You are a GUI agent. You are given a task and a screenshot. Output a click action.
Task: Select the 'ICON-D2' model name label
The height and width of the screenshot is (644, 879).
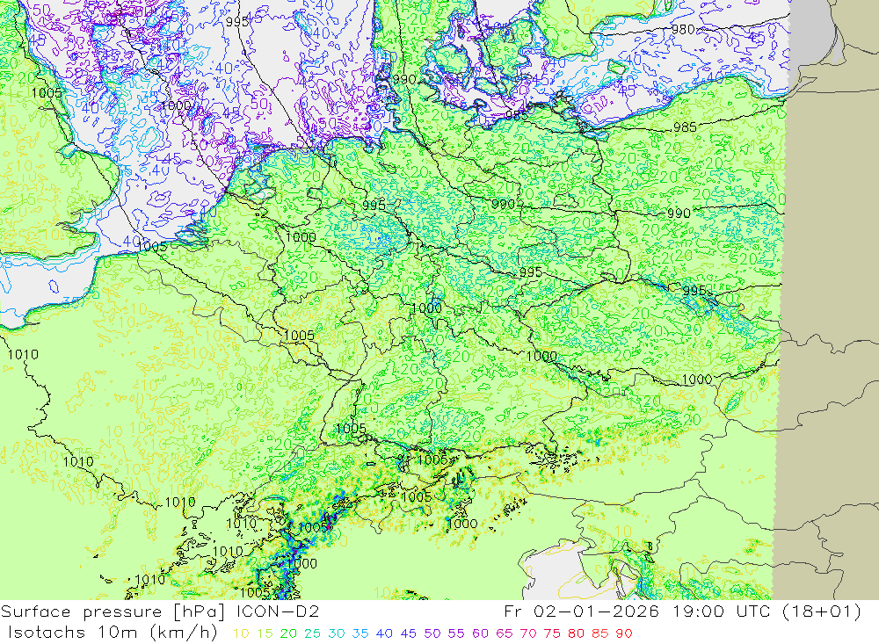278,611
